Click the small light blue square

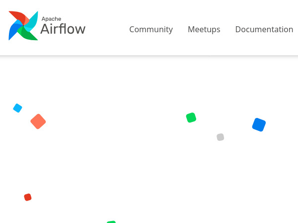17,108
